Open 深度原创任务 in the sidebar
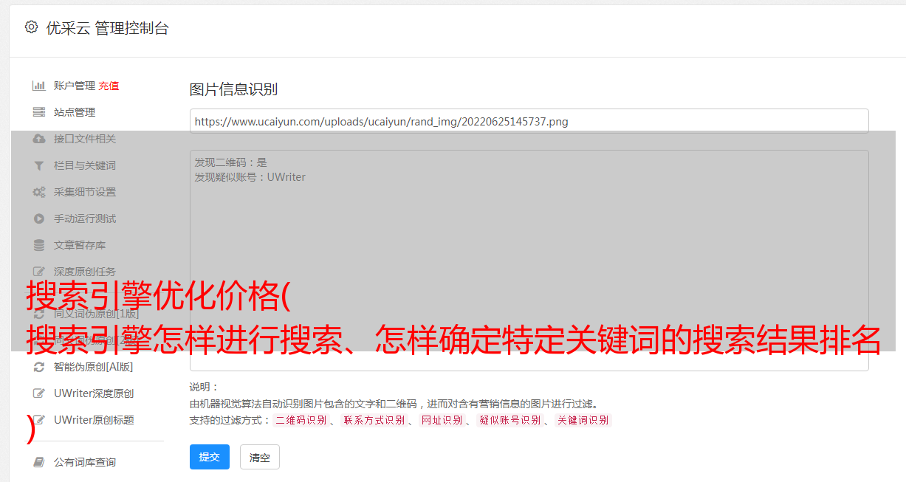906x482 pixels. (85, 272)
